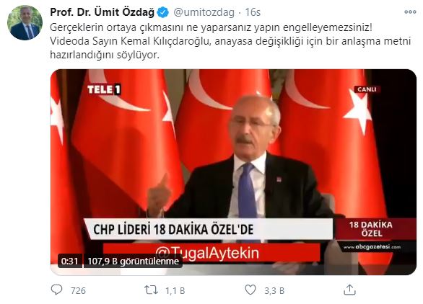Open the @umitozdag handle link
The height and width of the screenshot is (304, 423).
pos(204,12)
